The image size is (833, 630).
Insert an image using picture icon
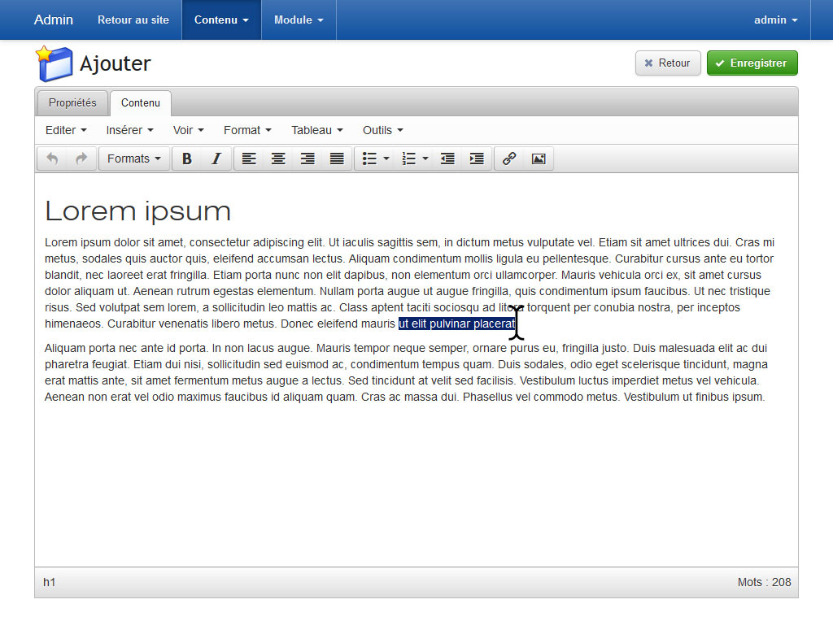539,159
